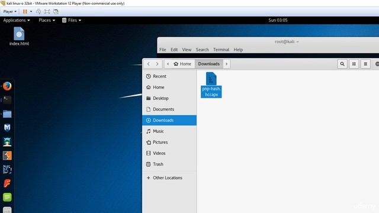The height and width of the screenshot is (213, 379).
Task: Open Files list view menu button
Action: tap(365, 64)
